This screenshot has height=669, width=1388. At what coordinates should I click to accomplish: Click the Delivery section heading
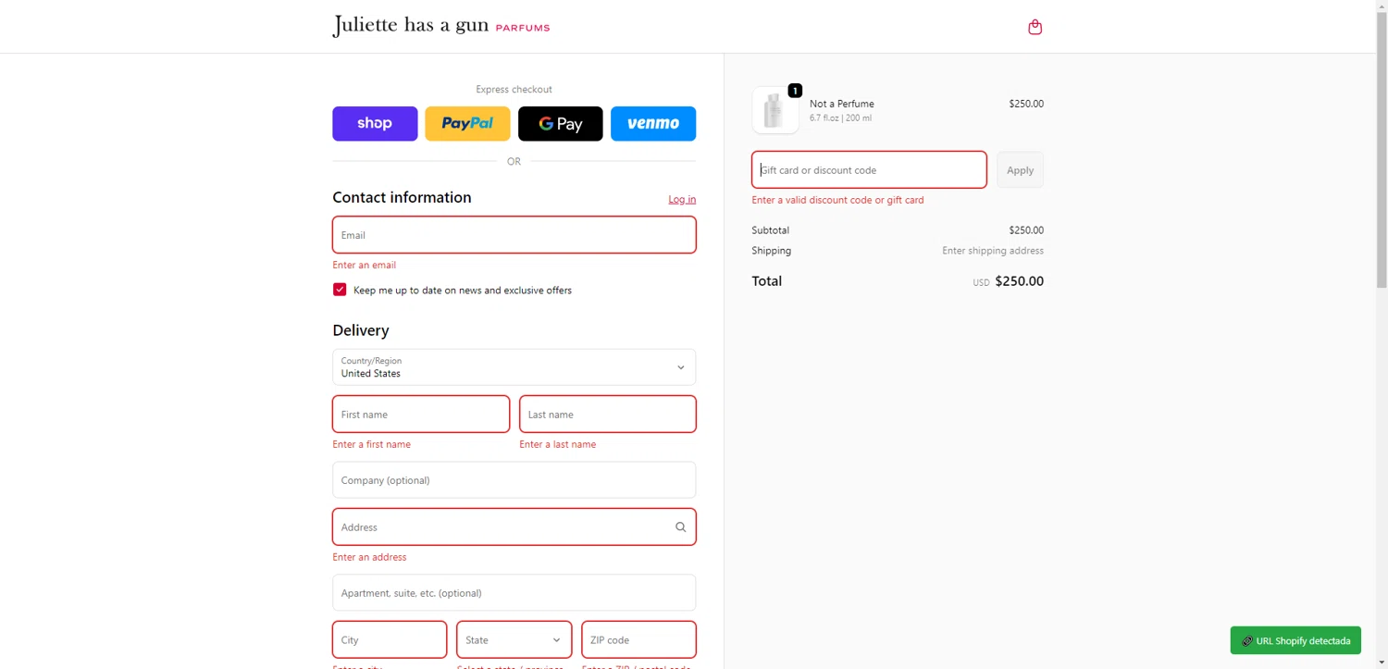pos(361,330)
